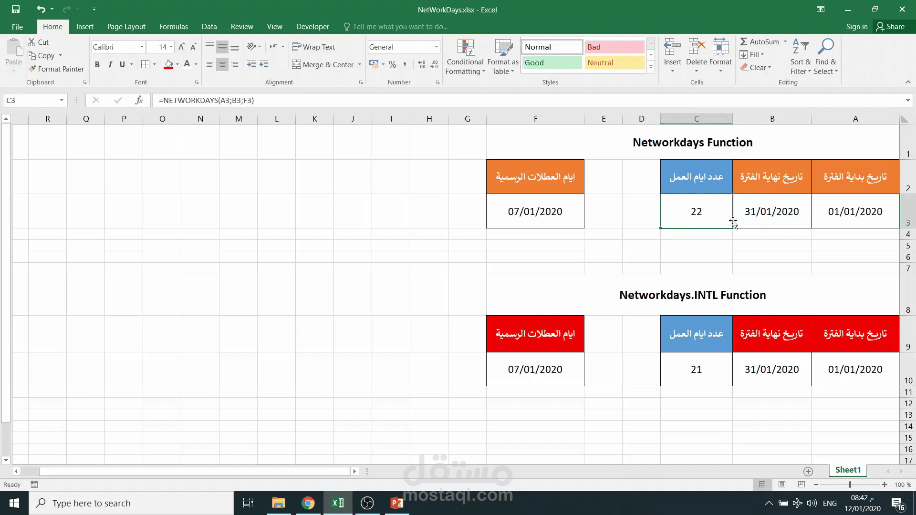
Task: Open the General number format dropdown
Action: pyautogui.click(x=436, y=47)
